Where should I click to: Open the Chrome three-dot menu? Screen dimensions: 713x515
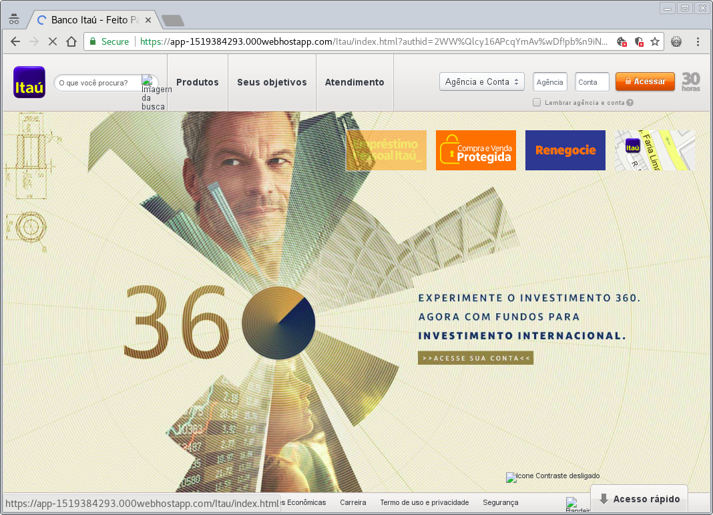pyautogui.click(x=698, y=42)
